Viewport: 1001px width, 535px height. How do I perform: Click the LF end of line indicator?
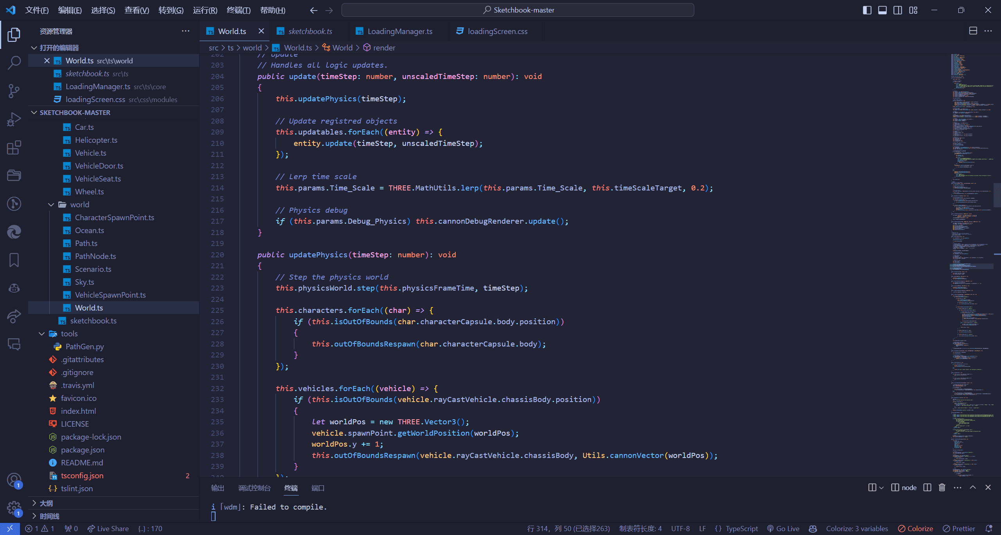pyautogui.click(x=703, y=529)
